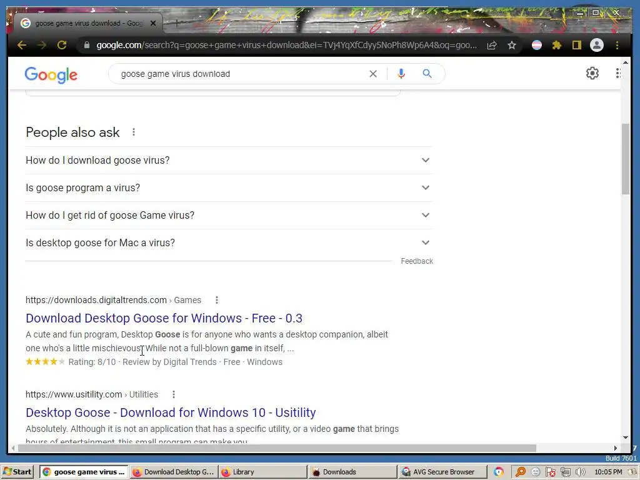Open a new browser tab
The width and height of the screenshot is (640, 480).
177,23
